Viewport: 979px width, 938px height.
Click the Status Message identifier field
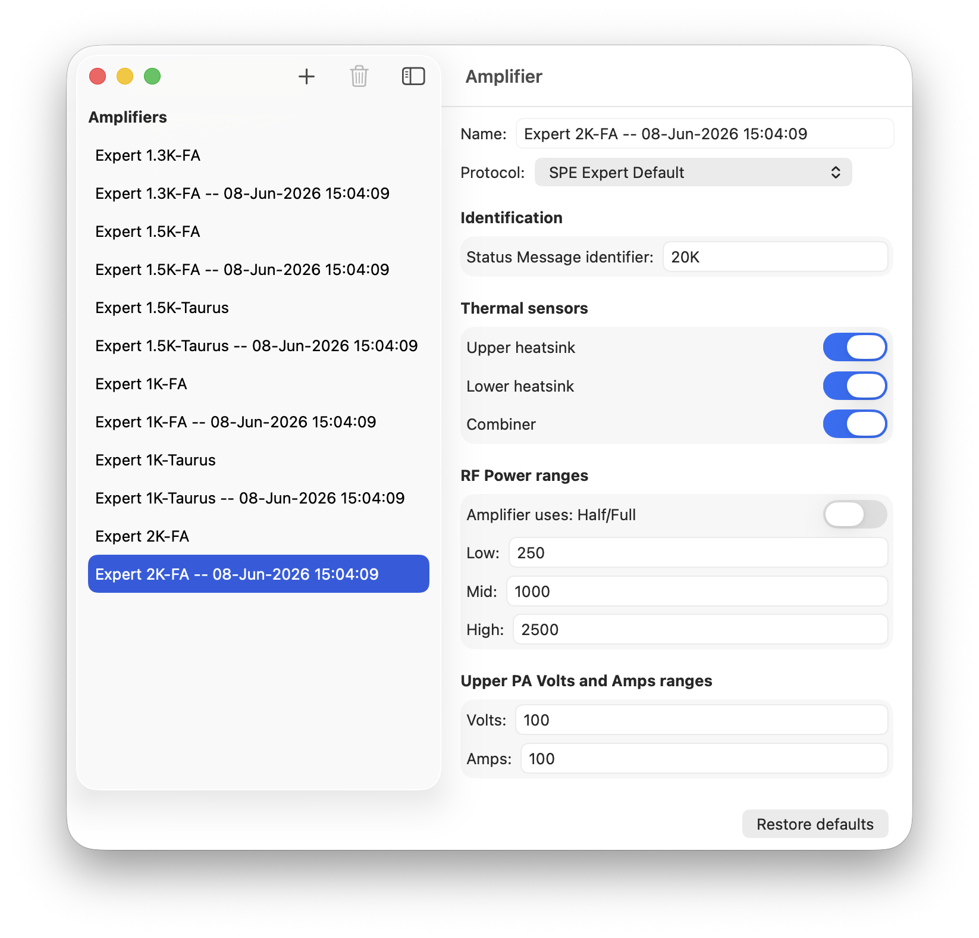coord(775,257)
